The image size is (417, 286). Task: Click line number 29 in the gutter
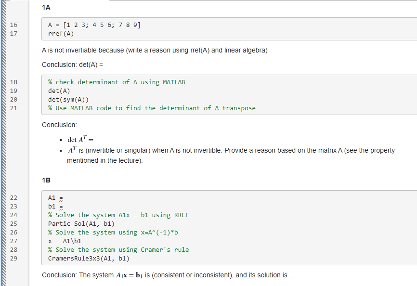point(13,258)
